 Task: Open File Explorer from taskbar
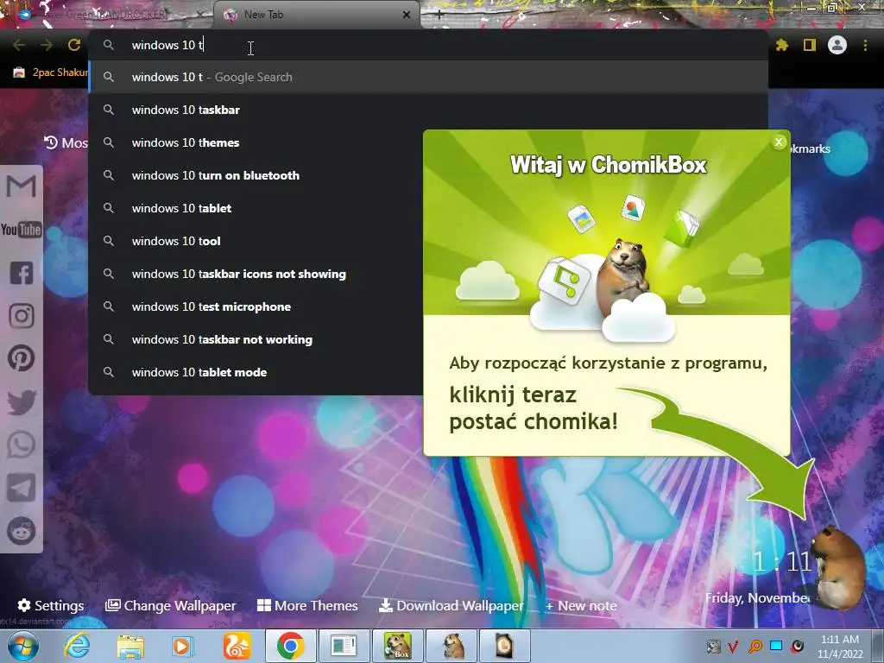pos(130,646)
